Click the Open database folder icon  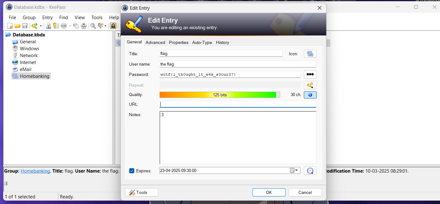point(17,26)
